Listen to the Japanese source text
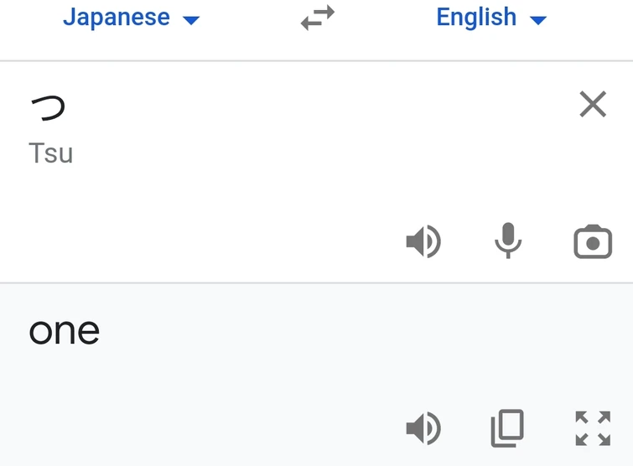This screenshot has height=466, width=633. click(423, 243)
